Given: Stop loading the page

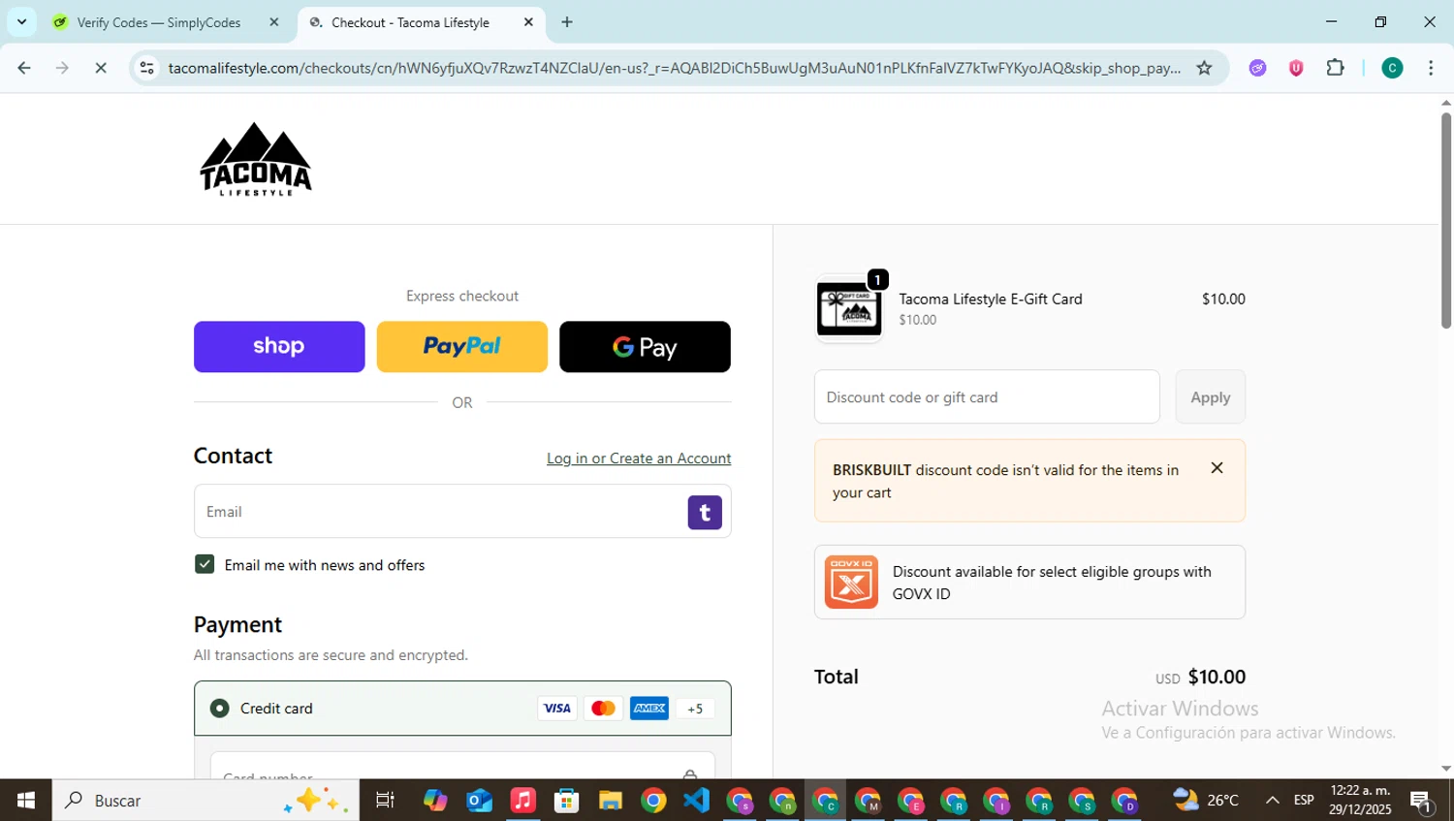Looking at the screenshot, I should (101, 68).
